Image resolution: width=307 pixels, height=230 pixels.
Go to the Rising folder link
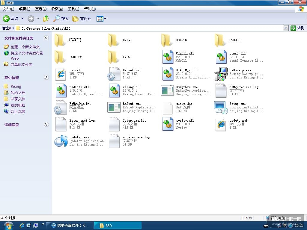click(x=16, y=87)
